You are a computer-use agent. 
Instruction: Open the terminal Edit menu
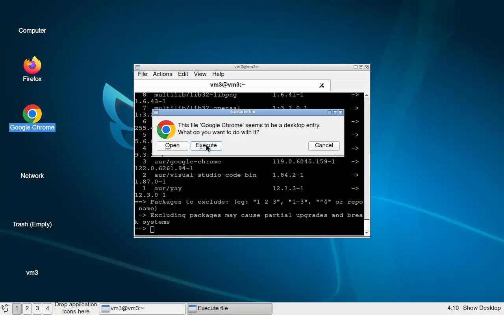pyautogui.click(x=183, y=74)
